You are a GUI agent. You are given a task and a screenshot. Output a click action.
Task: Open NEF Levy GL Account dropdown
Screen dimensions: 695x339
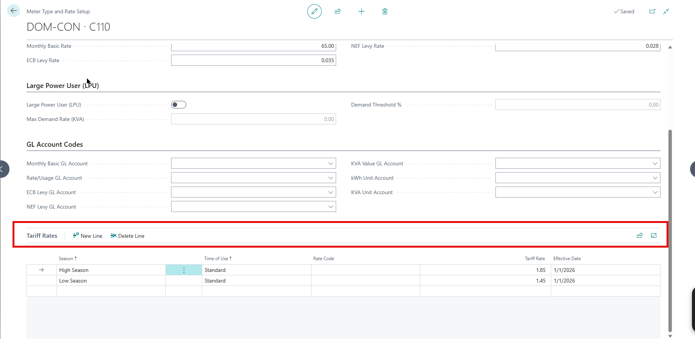[x=330, y=207]
